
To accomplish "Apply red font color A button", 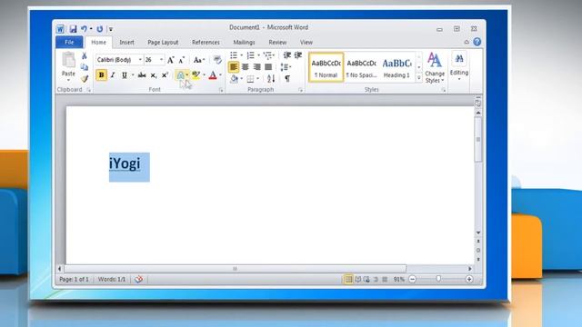I will [213, 75].
